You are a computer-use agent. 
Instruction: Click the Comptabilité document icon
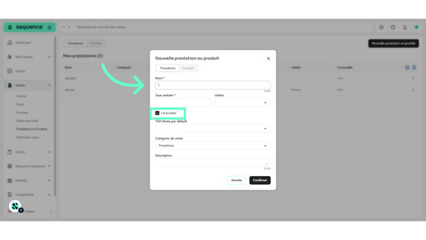point(10,195)
